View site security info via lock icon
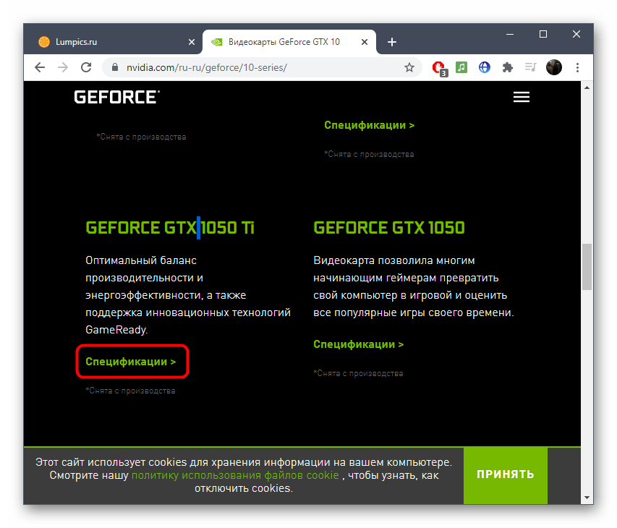 tap(115, 68)
